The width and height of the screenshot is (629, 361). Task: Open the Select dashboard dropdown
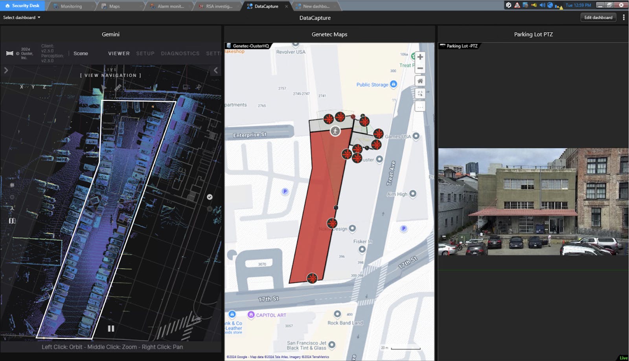pos(22,18)
